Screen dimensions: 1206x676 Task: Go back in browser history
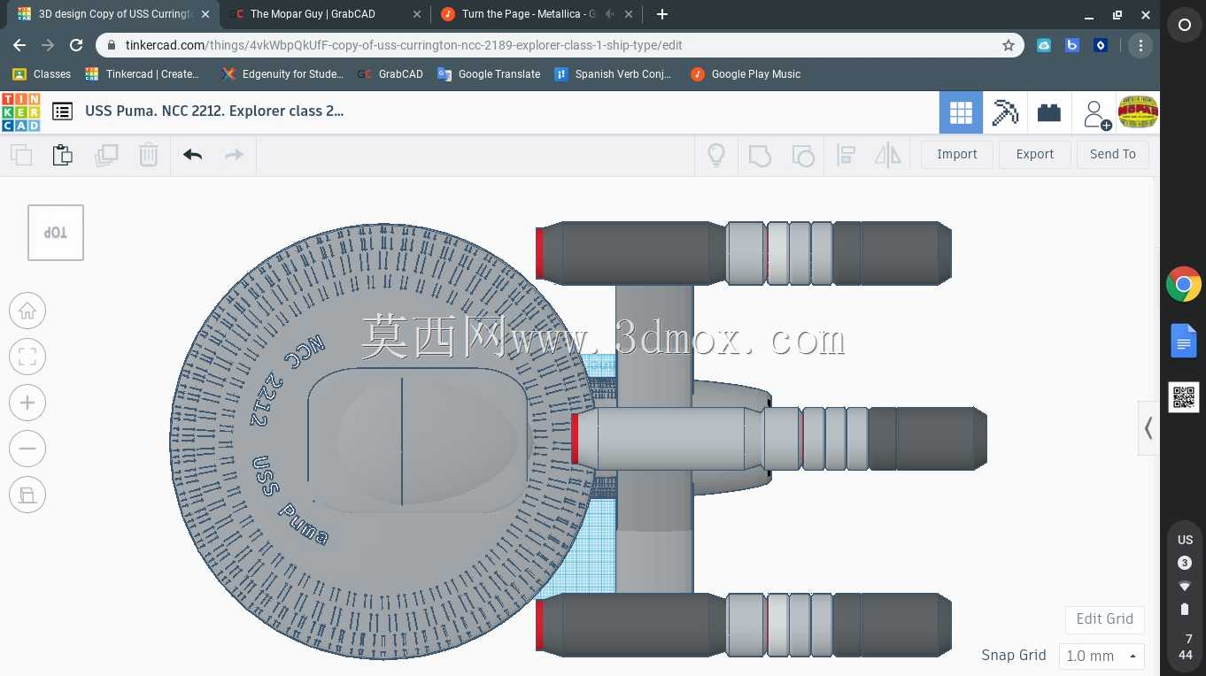[x=19, y=45]
